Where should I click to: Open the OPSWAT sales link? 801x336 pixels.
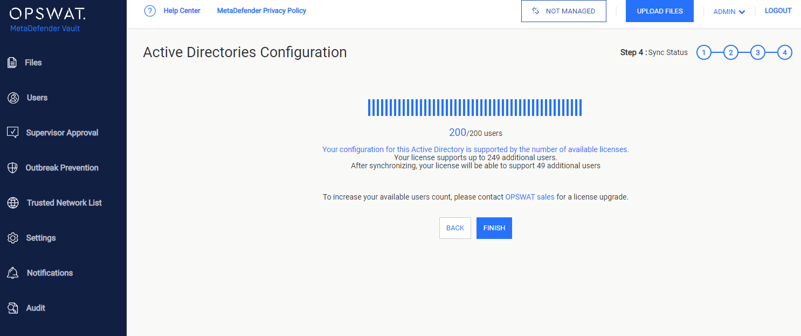(x=529, y=197)
